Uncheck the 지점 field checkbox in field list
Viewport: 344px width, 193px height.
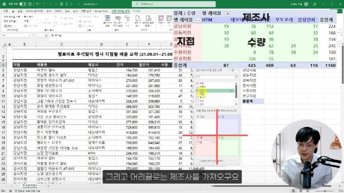click(197, 83)
